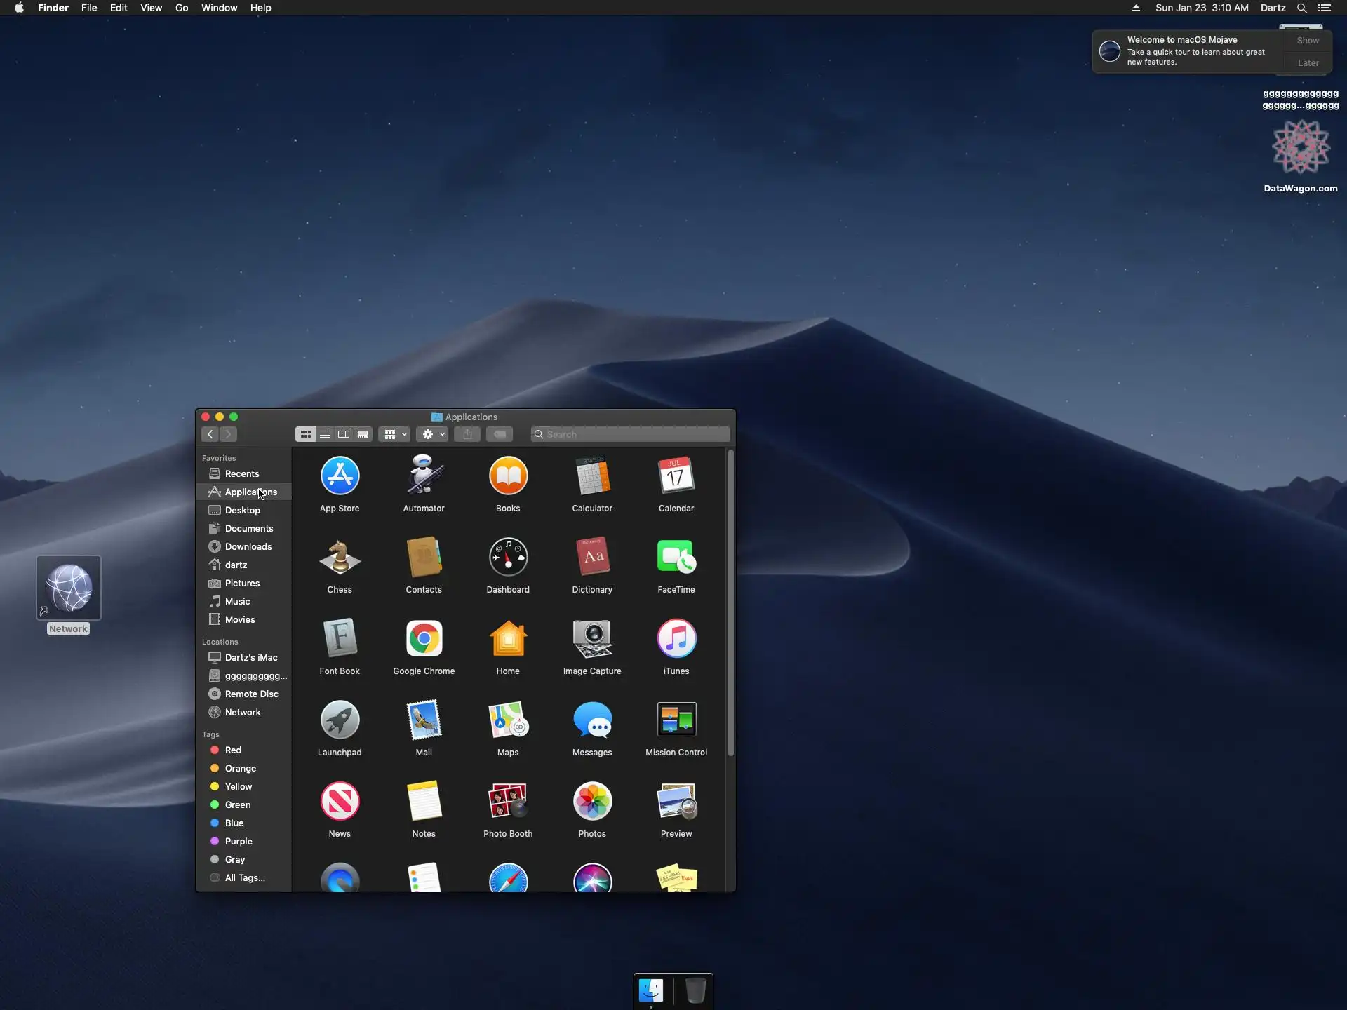Open the Go menu
The image size is (1347, 1010).
[182, 8]
